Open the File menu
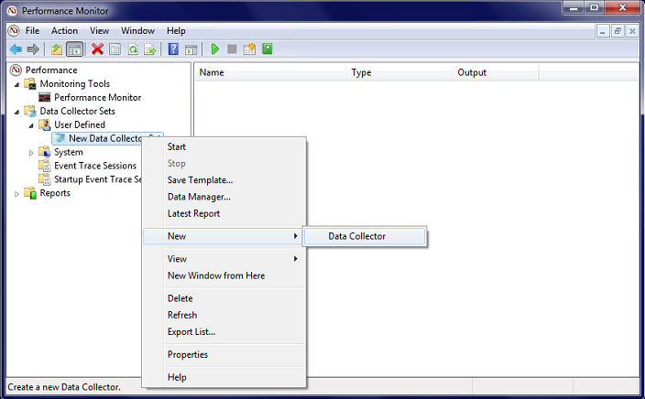645x399 pixels. pyautogui.click(x=32, y=31)
